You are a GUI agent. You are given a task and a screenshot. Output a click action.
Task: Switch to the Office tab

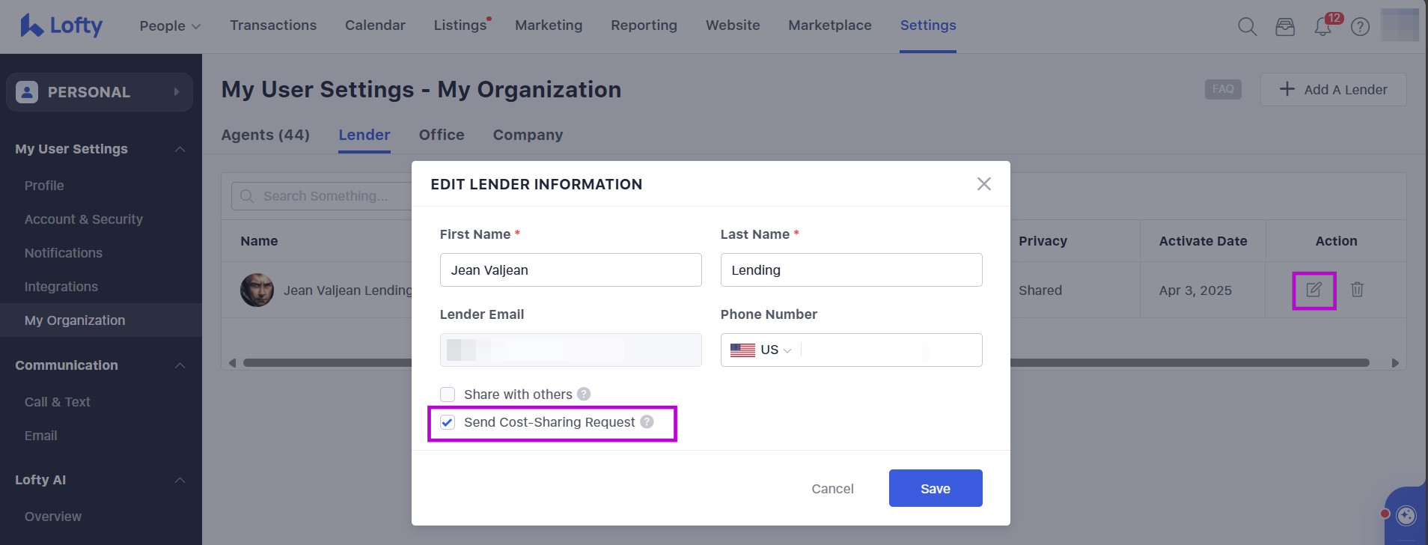tap(441, 135)
